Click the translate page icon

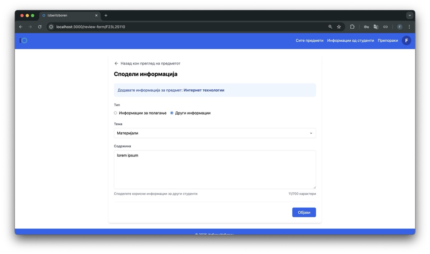pos(376,27)
